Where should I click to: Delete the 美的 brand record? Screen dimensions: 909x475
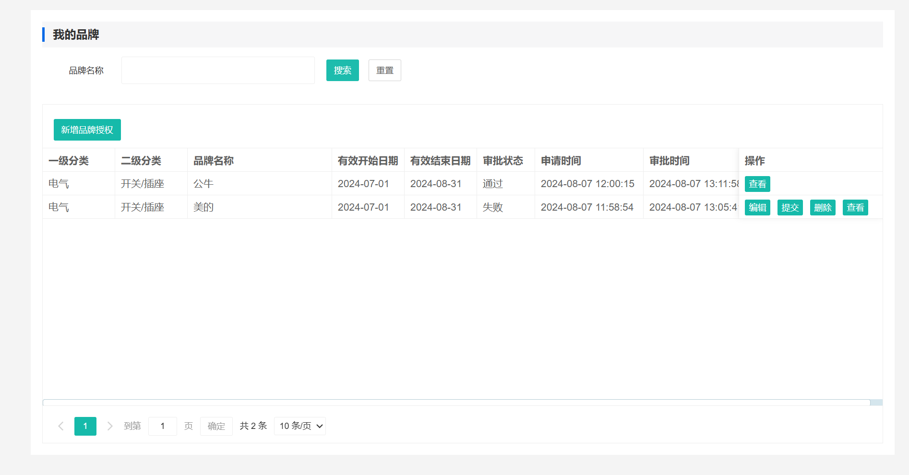pos(822,208)
